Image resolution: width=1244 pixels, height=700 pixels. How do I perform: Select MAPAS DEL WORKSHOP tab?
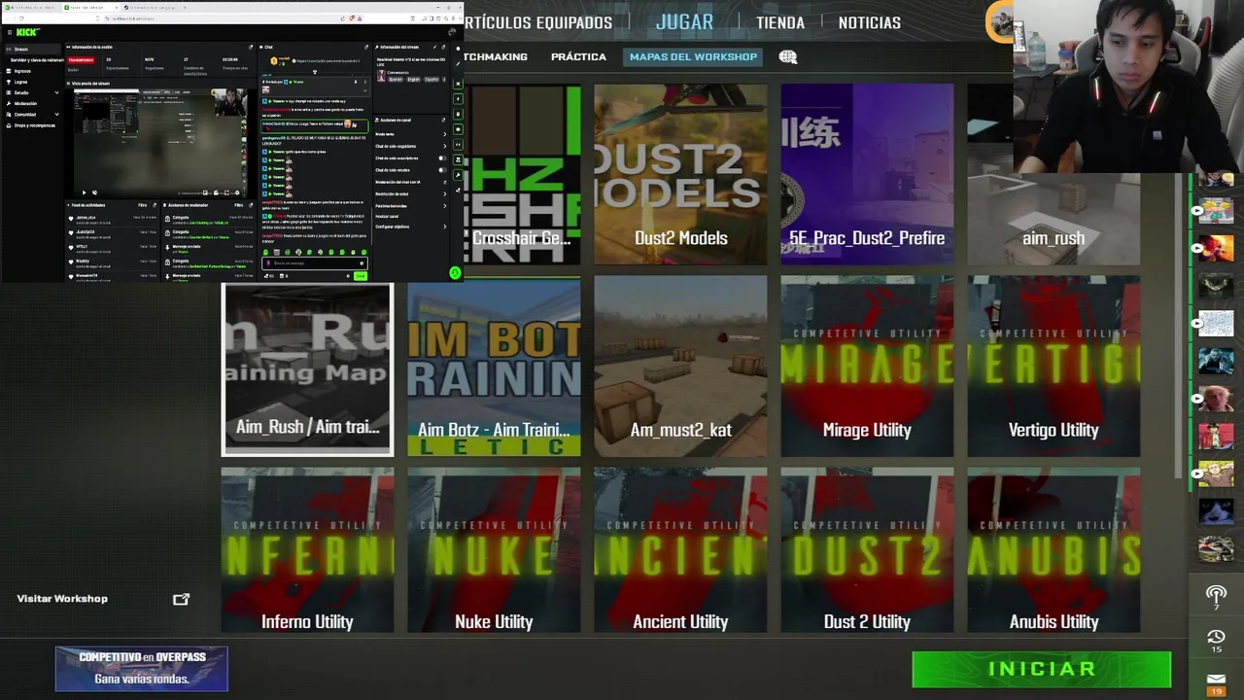point(693,56)
